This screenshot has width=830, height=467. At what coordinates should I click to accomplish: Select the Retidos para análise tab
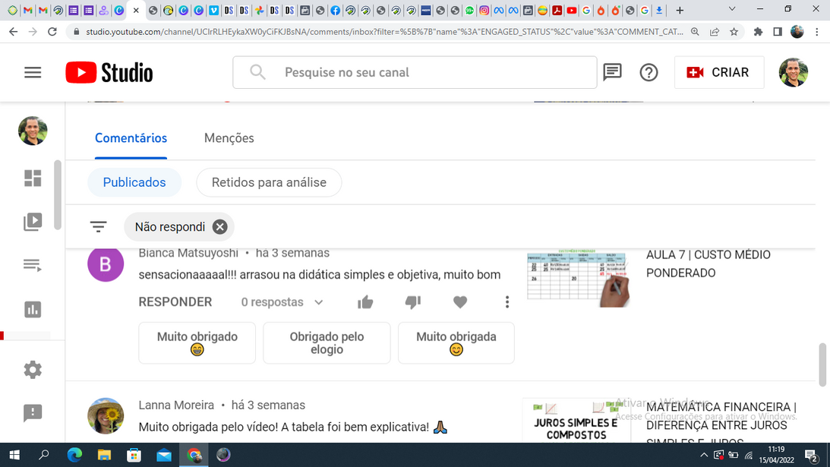[x=269, y=182]
